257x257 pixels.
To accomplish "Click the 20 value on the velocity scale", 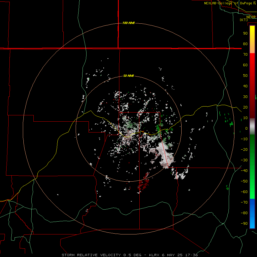I will [x=245, y=107].
